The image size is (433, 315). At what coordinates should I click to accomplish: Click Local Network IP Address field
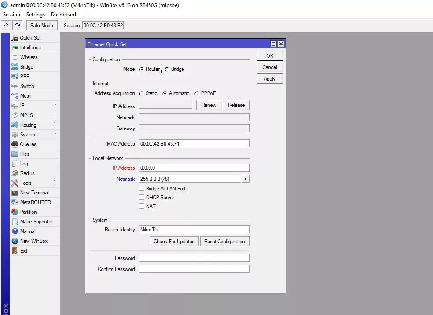point(194,168)
